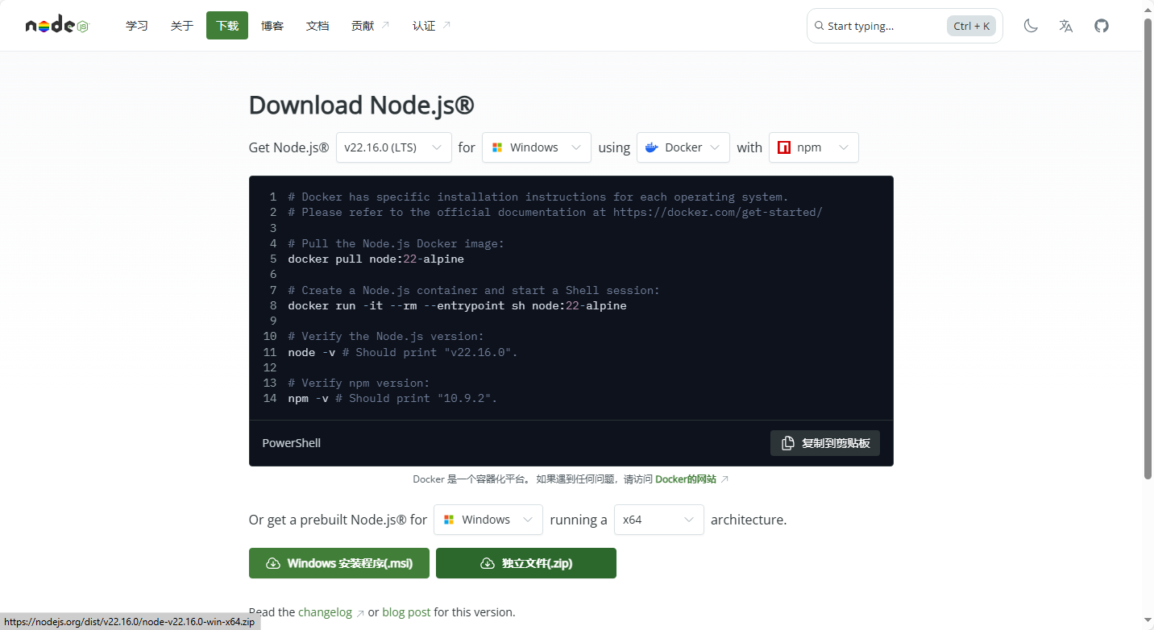The image size is (1154, 630).
Task: Click the Node.js logo in header
Action: click(x=56, y=26)
